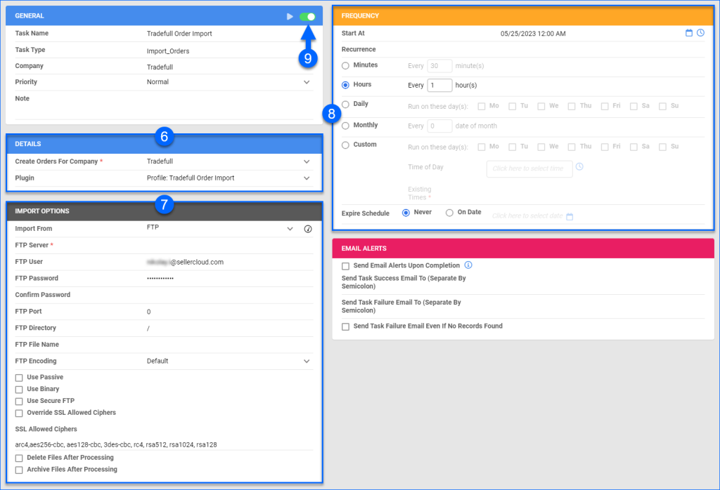The image size is (720, 490).
Task: Open the Priority dropdown
Action: point(307,82)
